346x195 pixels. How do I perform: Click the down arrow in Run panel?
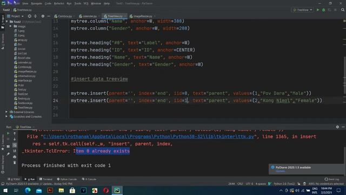pyautogui.click(x=15, y=139)
